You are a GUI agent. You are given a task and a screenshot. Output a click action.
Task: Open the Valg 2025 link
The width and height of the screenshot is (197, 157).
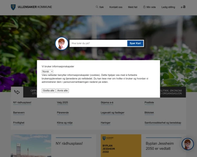(62, 102)
